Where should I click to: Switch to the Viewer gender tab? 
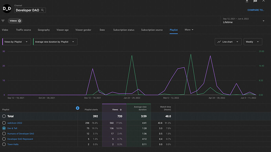(83, 30)
